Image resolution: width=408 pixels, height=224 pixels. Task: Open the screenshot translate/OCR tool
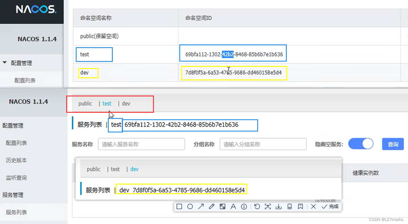click(x=268, y=207)
